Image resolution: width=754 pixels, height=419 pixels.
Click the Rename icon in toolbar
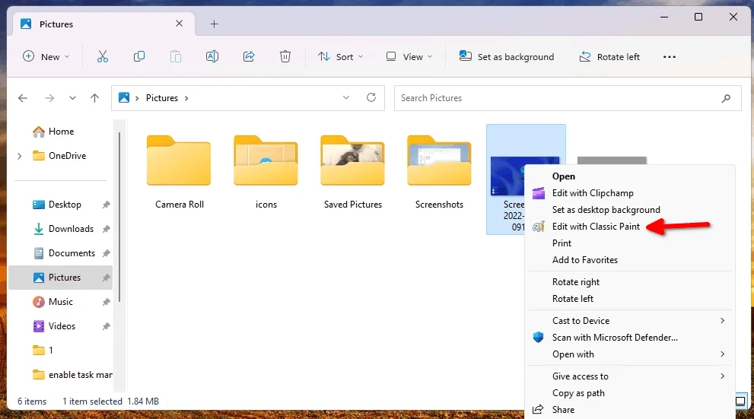212,57
